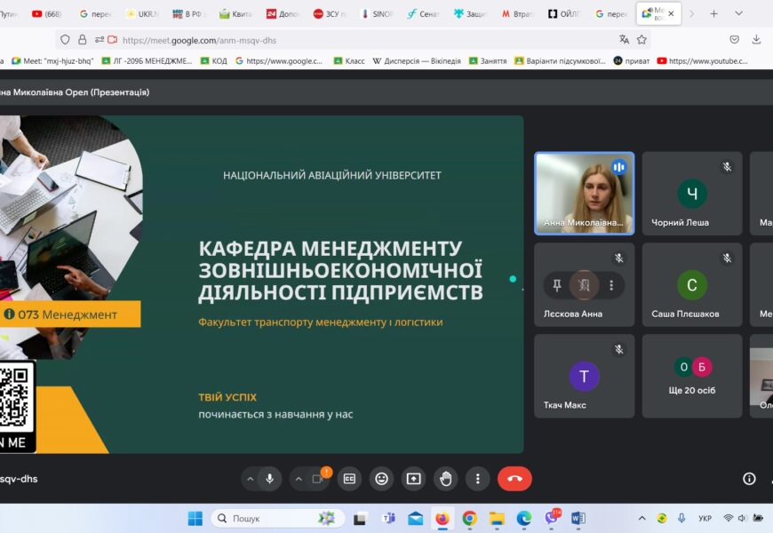Raise hand in the meeting
This screenshot has width=773, height=533.
click(x=445, y=479)
